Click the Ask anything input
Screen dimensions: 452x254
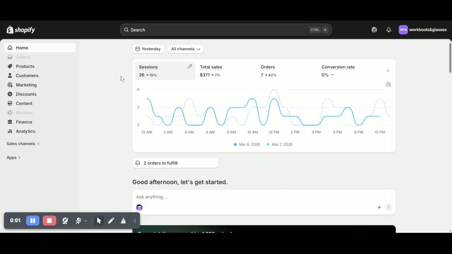pos(264,197)
